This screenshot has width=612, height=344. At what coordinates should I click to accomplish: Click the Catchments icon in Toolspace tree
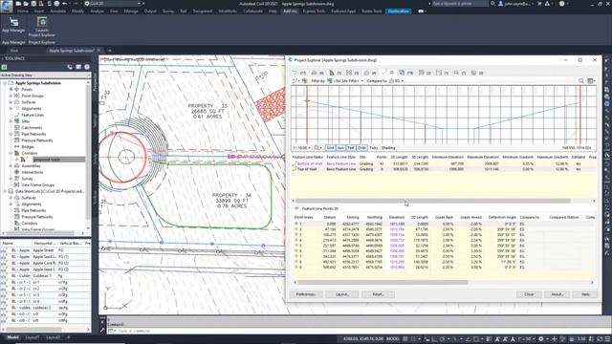click(17, 127)
